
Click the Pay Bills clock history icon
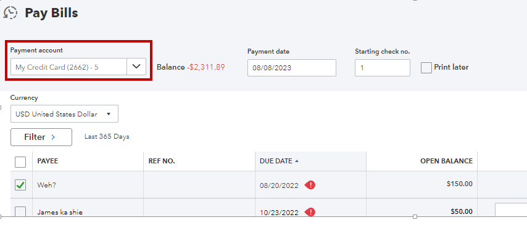[10, 13]
